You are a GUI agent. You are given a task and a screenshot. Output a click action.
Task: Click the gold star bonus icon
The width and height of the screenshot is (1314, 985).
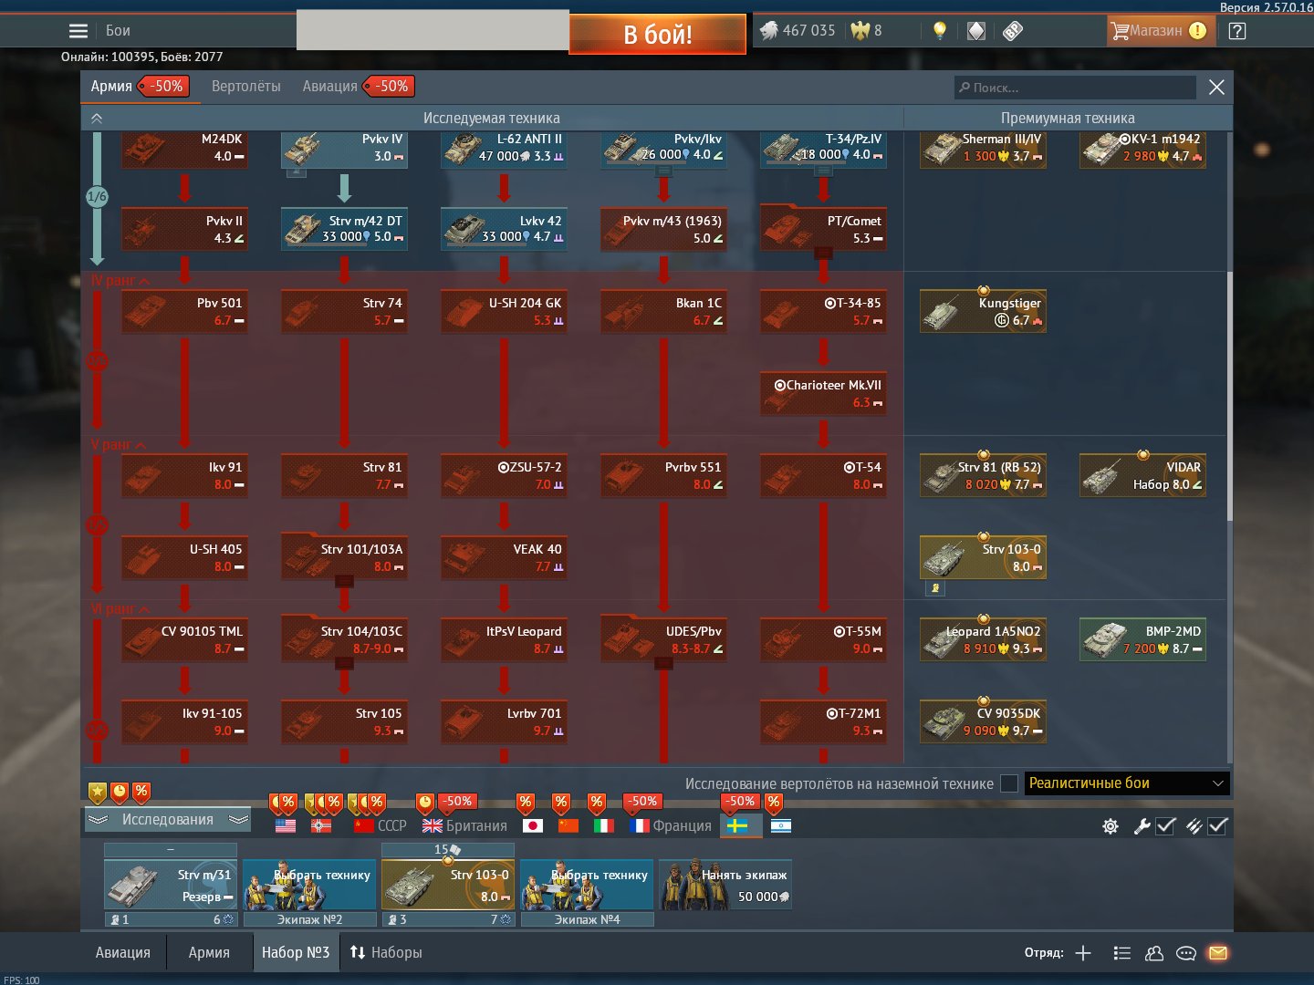98,792
